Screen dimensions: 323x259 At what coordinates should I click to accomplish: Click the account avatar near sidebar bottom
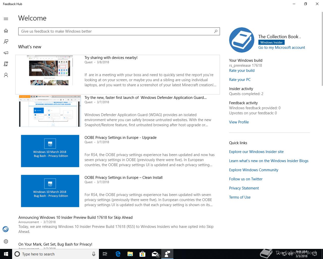[x=6, y=229]
